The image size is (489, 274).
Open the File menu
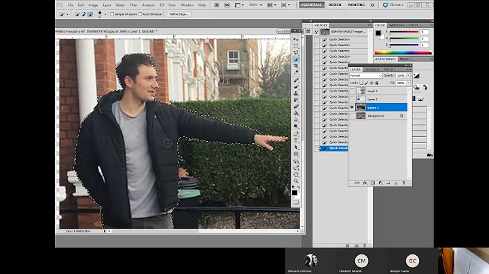tap(71, 5)
